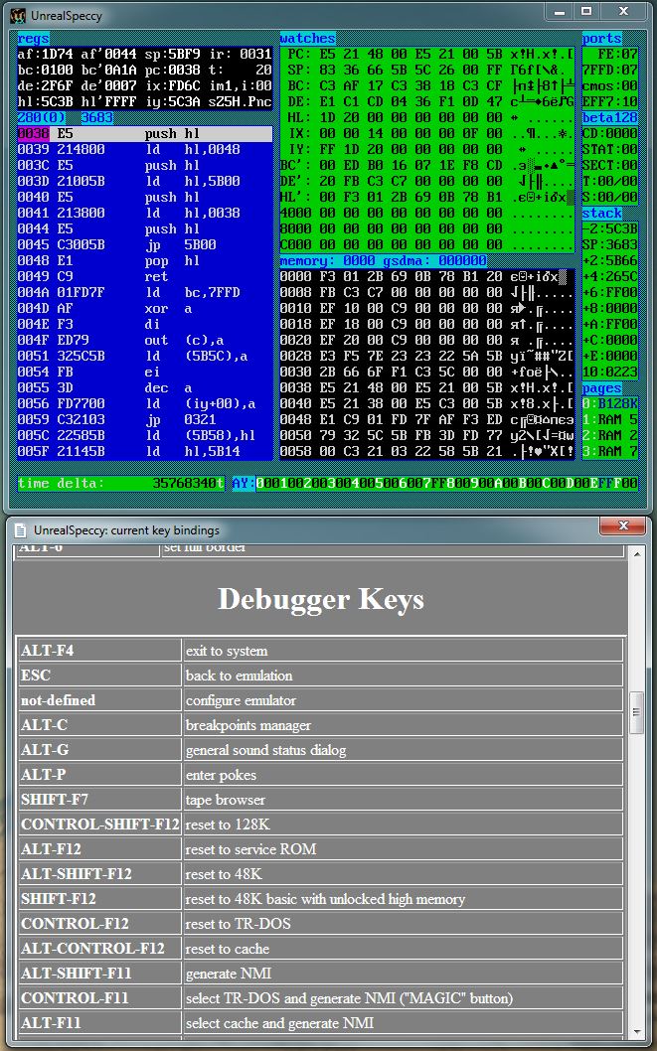
Task: Click the 'CONTROL-F12' key binding cell
Action: pyautogui.click(x=99, y=924)
